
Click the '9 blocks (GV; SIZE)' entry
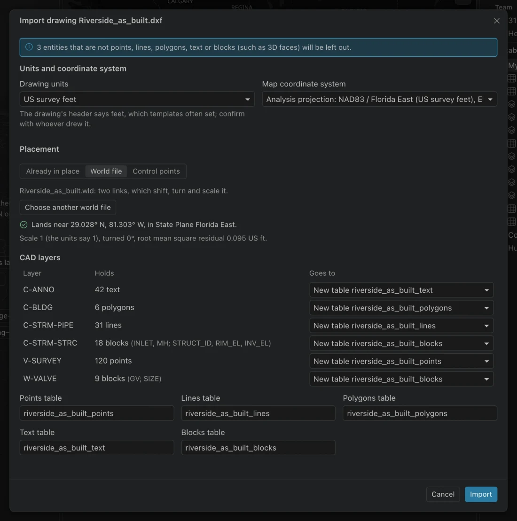(128, 379)
